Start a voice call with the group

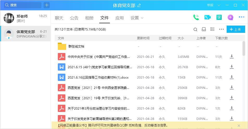pos(196,17)
